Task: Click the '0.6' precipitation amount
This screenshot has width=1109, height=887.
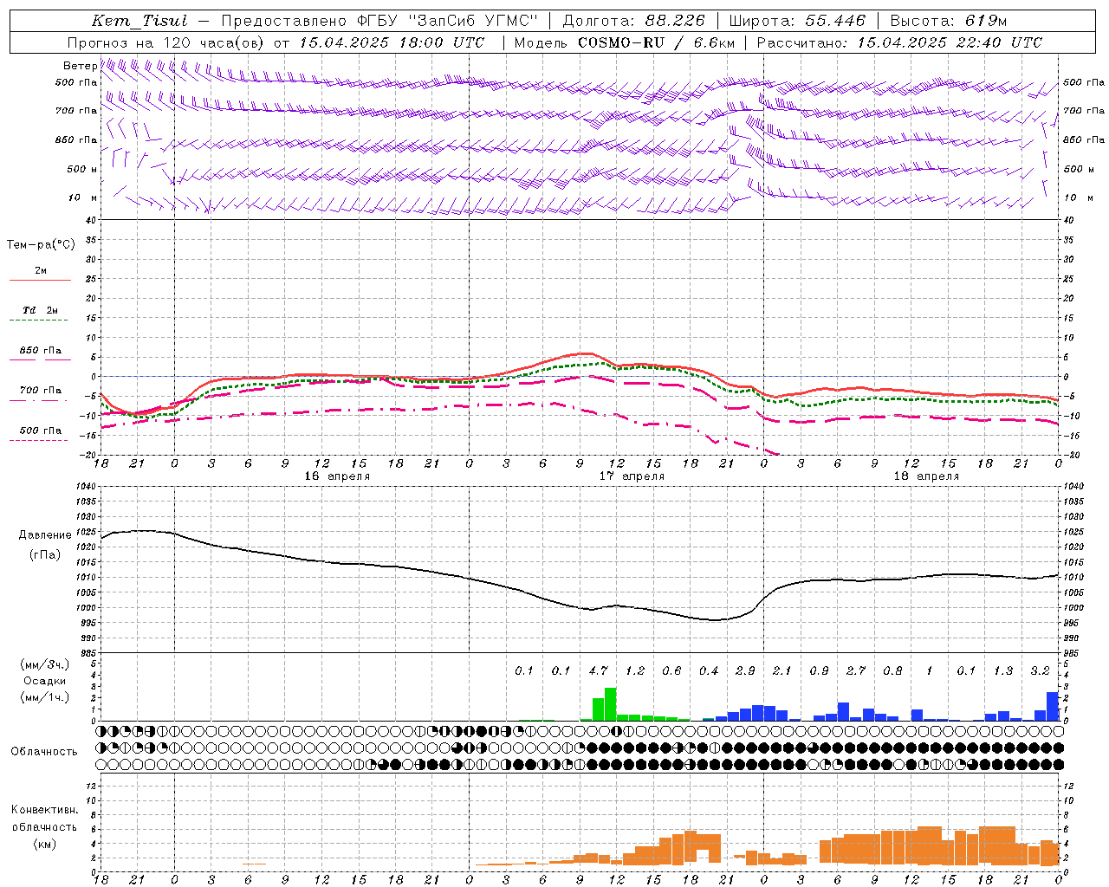Action: (671, 671)
